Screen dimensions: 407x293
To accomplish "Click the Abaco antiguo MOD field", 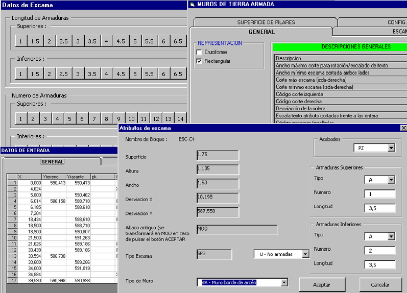I will (237, 230).
